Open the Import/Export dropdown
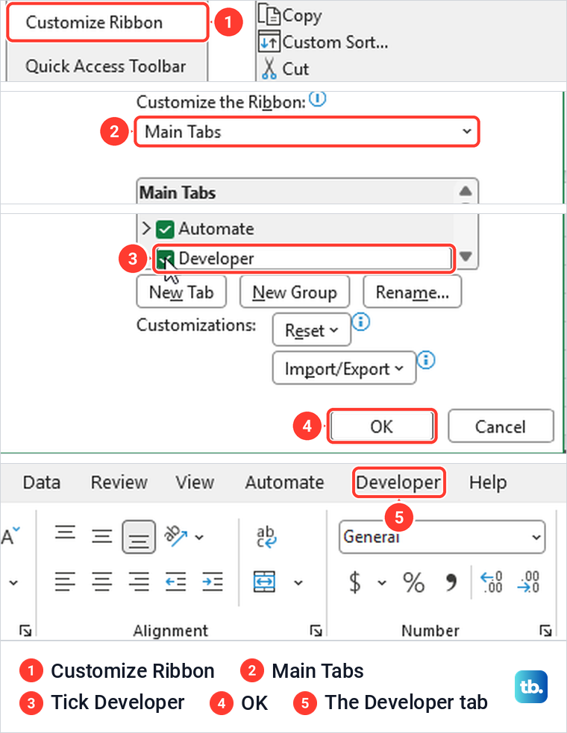Image resolution: width=567 pixels, height=733 pixels. coord(344,368)
